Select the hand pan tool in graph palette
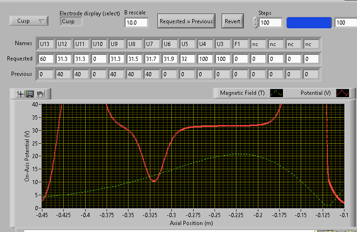Image resolution: width=357 pixels, height=232 pixels. tap(41, 93)
